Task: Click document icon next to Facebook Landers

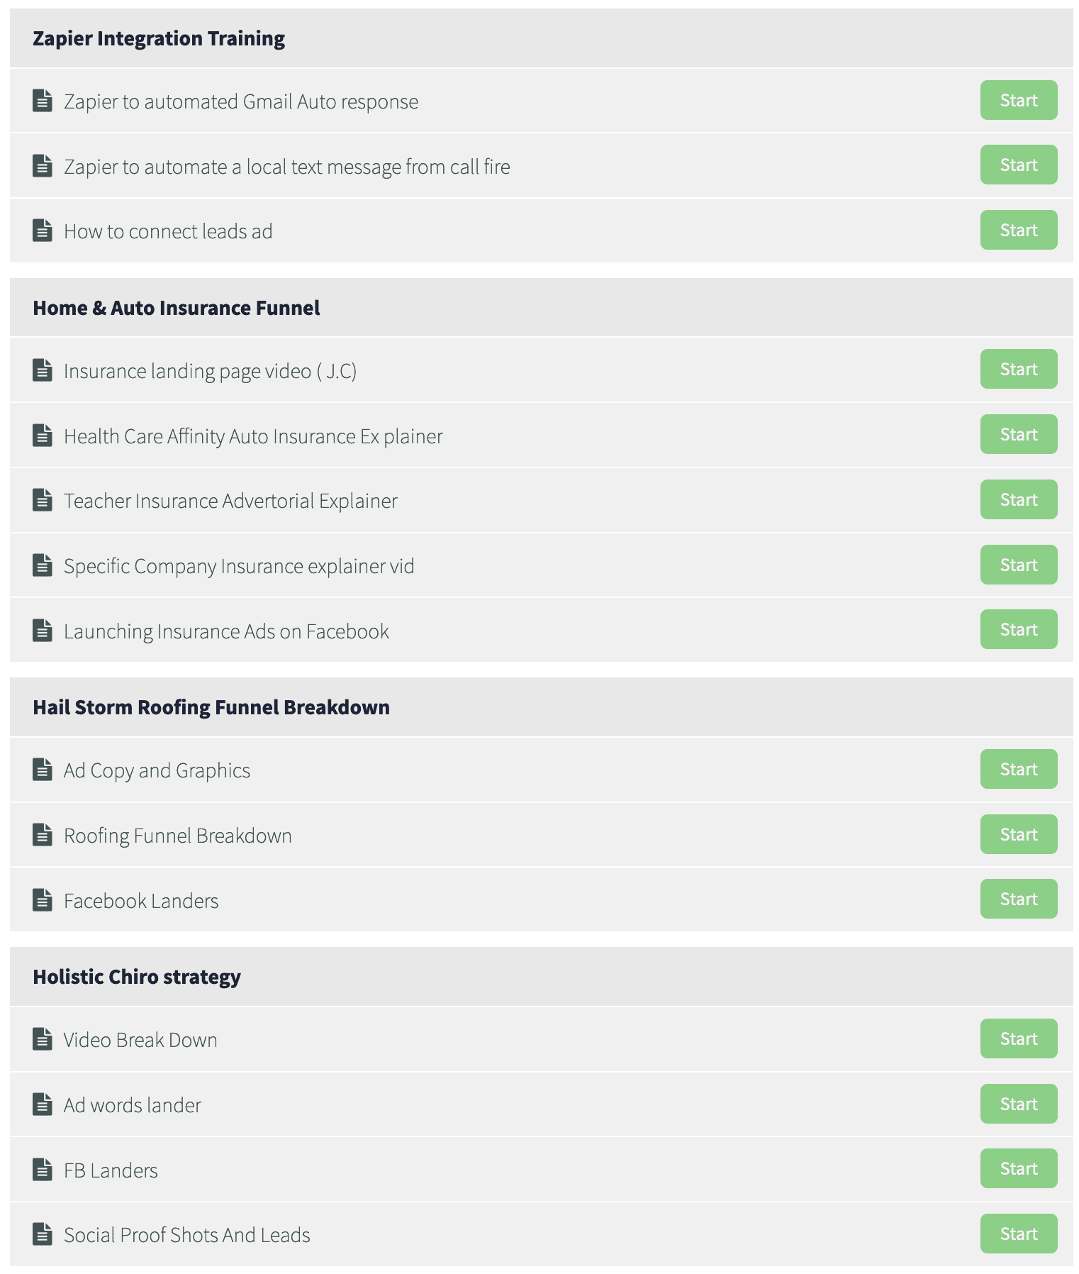Action: tap(43, 900)
